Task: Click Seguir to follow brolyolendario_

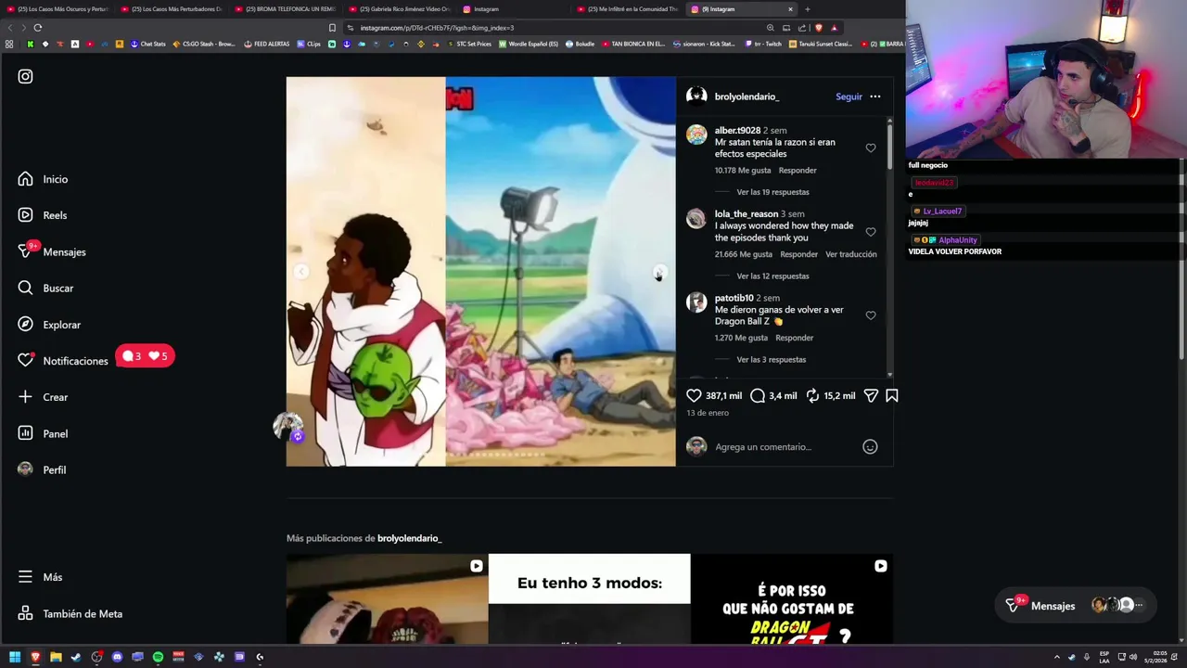Action: pos(849,96)
